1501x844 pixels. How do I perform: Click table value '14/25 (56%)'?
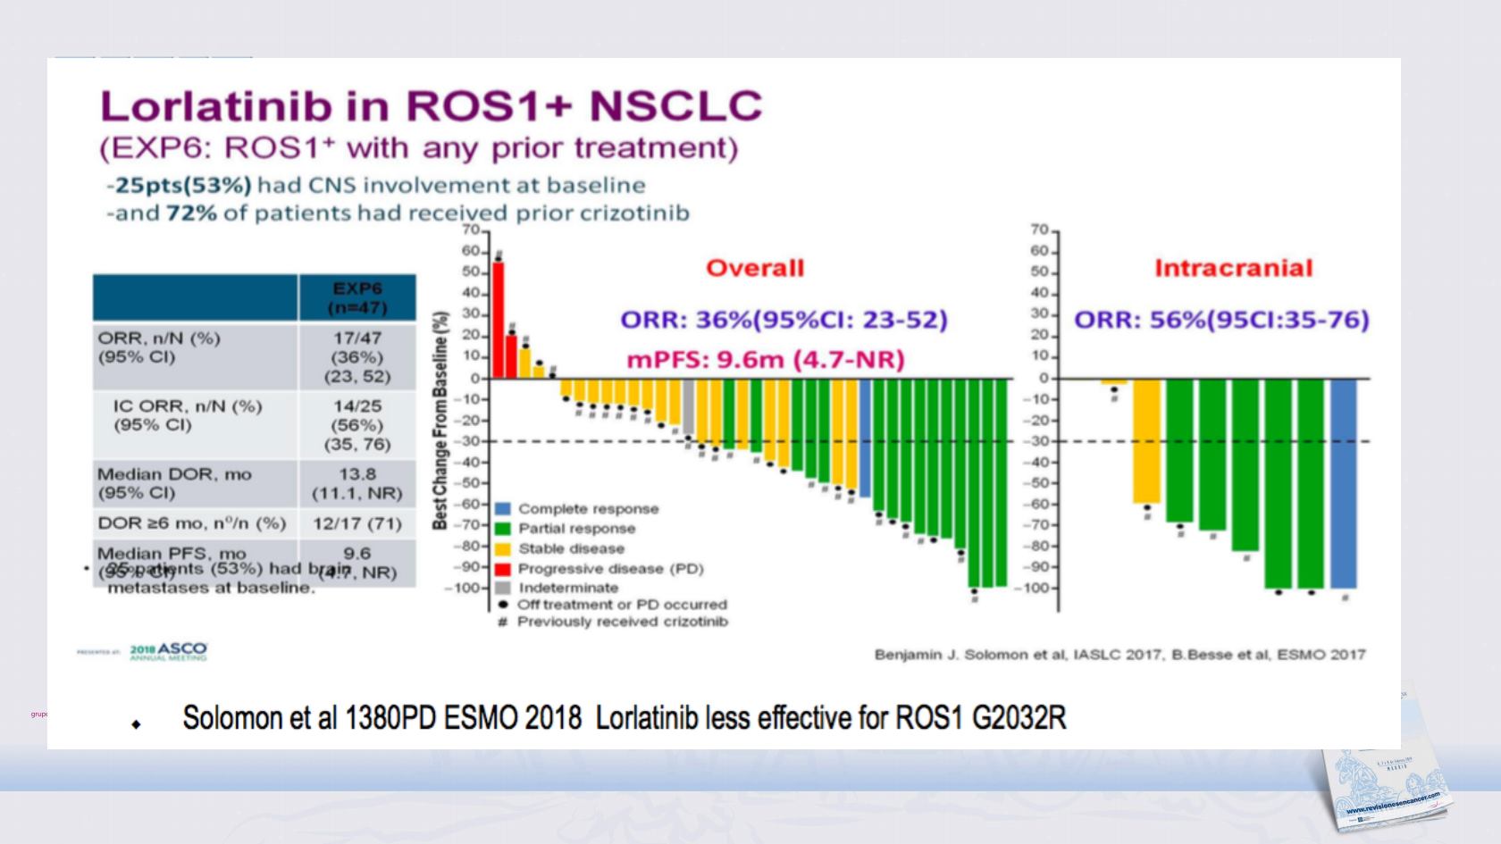[x=357, y=415]
